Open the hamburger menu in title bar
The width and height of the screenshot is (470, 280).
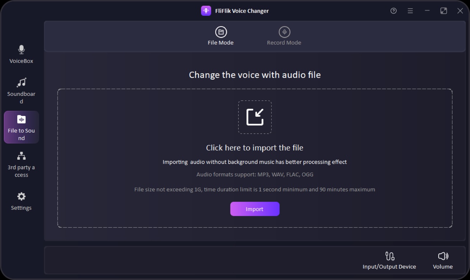point(410,11)
